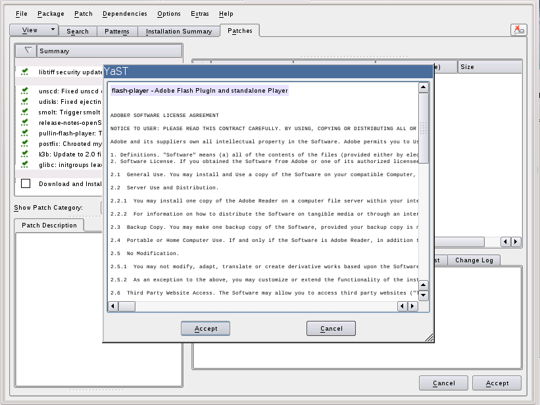The height and width of the screenshot is (405, 540).
Task: Open the Extras menu
Action: (200, 14)
